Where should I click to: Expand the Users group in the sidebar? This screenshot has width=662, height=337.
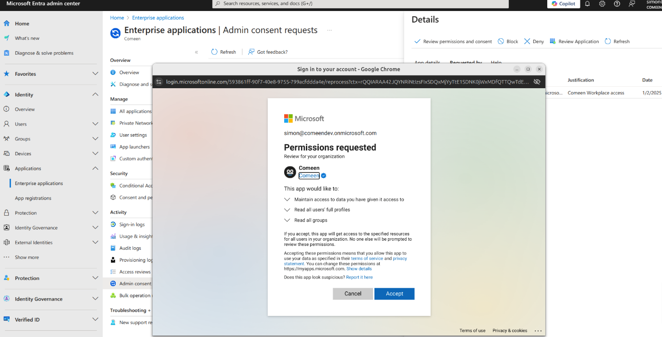click(95, 124)
